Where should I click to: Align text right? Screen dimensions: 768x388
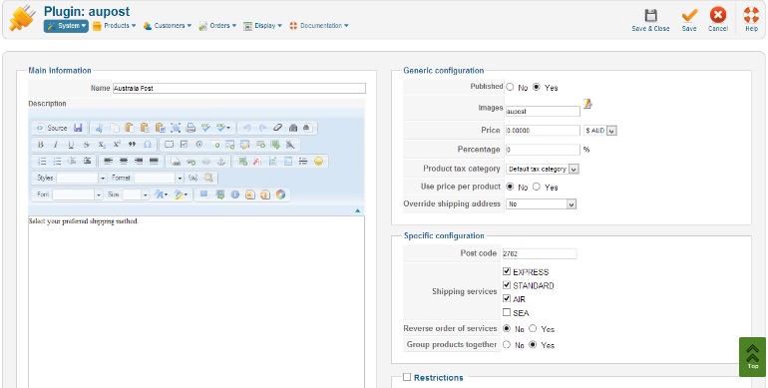pos(139,162)
